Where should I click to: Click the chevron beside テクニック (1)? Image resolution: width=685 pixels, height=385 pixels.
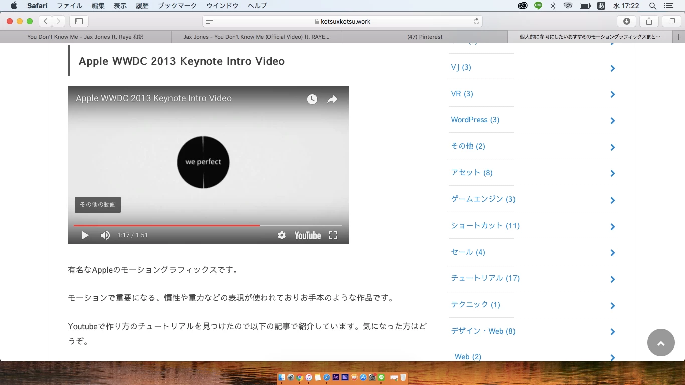[x=613, y=306]
